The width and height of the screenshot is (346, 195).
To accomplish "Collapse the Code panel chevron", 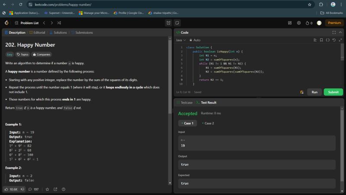I will pyautogui.click(x=340, y=33).
